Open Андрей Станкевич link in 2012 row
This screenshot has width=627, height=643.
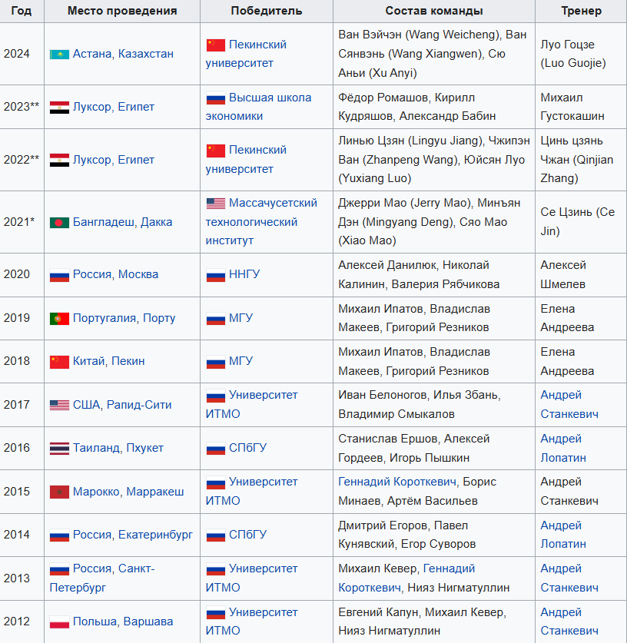(569, 621)
